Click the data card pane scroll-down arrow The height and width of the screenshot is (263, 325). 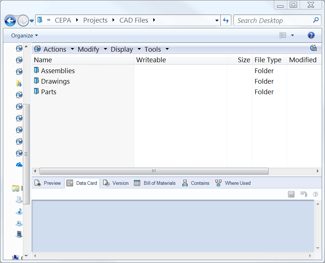318,248
